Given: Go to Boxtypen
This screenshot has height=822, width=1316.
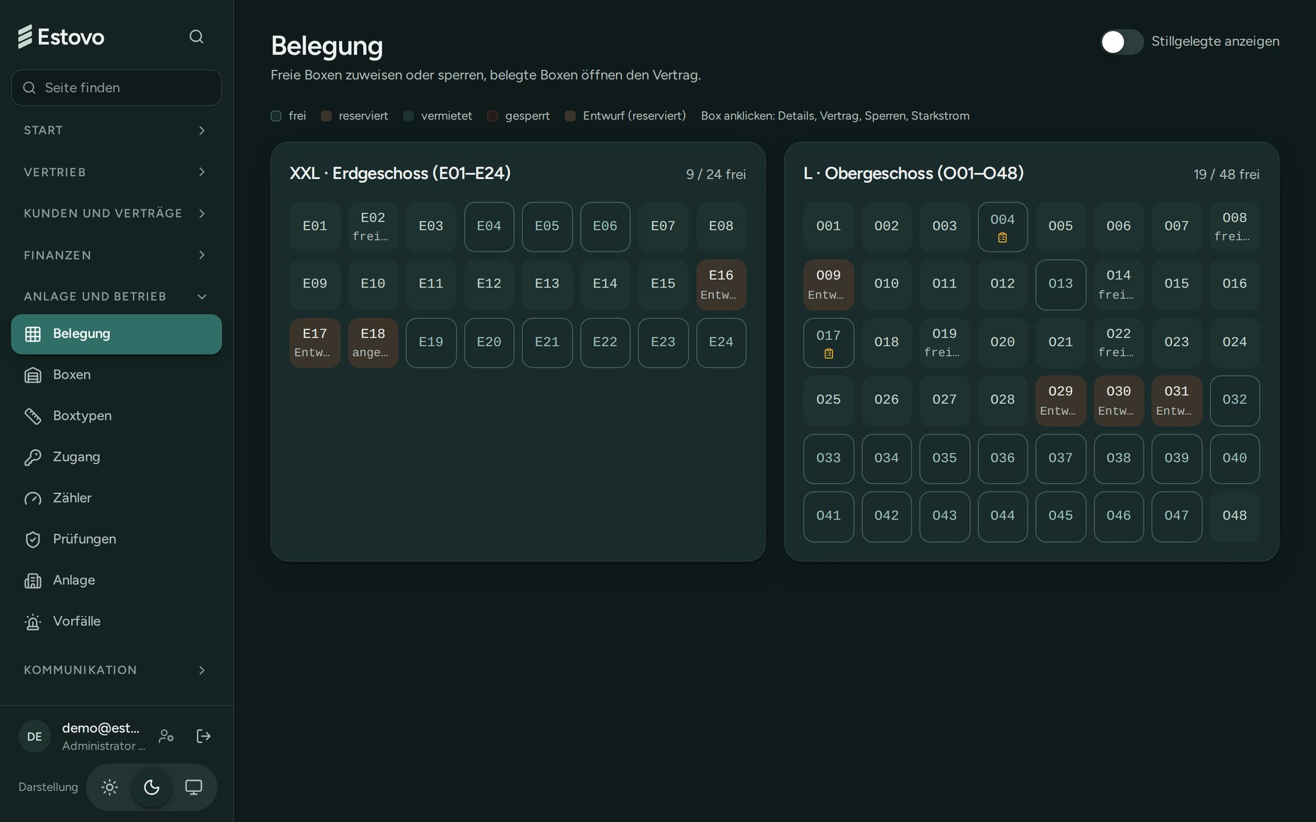Looking at the screenshot, I should [116, 416].
